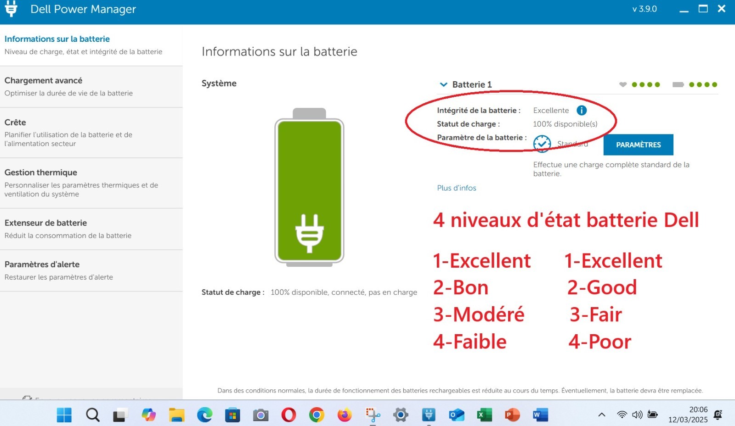Open the Snipping Tool in taskbar
This screenshot has height=426, width=735.
[373, 415]
